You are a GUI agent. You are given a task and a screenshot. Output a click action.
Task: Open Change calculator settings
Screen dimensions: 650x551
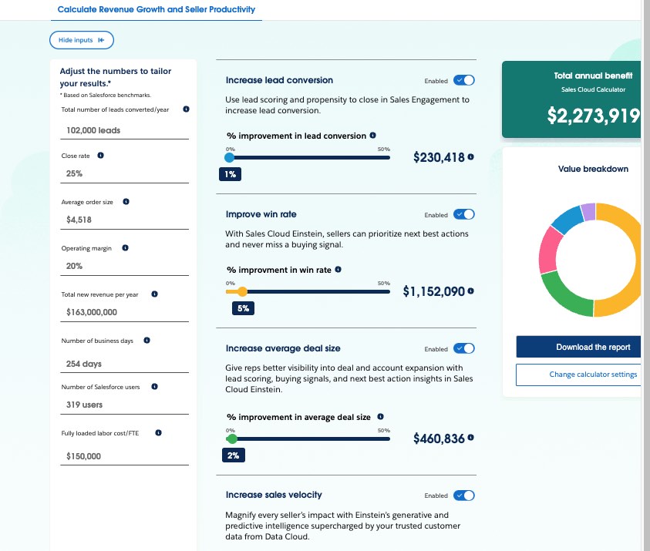[579, 375]
